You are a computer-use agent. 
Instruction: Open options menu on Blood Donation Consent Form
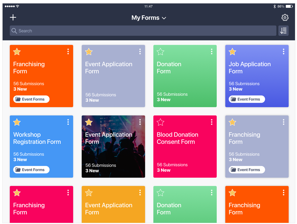point(212,122)
